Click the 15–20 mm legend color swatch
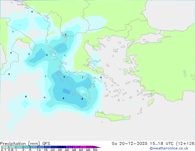The width and height of the screenshot is (195, 151). (48, 147)
